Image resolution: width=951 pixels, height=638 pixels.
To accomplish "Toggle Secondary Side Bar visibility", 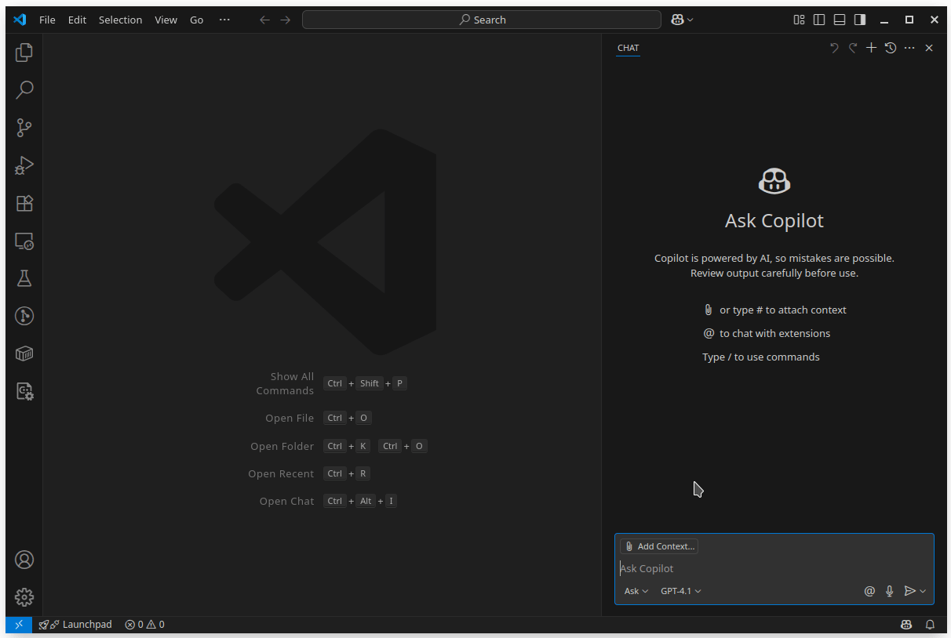I will pyautogui.click(x=860, y=20).
